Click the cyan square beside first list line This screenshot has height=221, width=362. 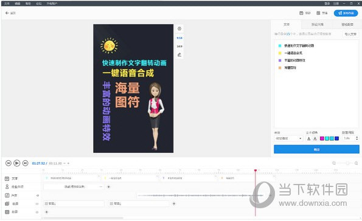(280, 46)
